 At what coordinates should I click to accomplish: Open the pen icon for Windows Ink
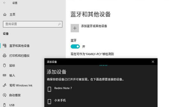[5, 85]
